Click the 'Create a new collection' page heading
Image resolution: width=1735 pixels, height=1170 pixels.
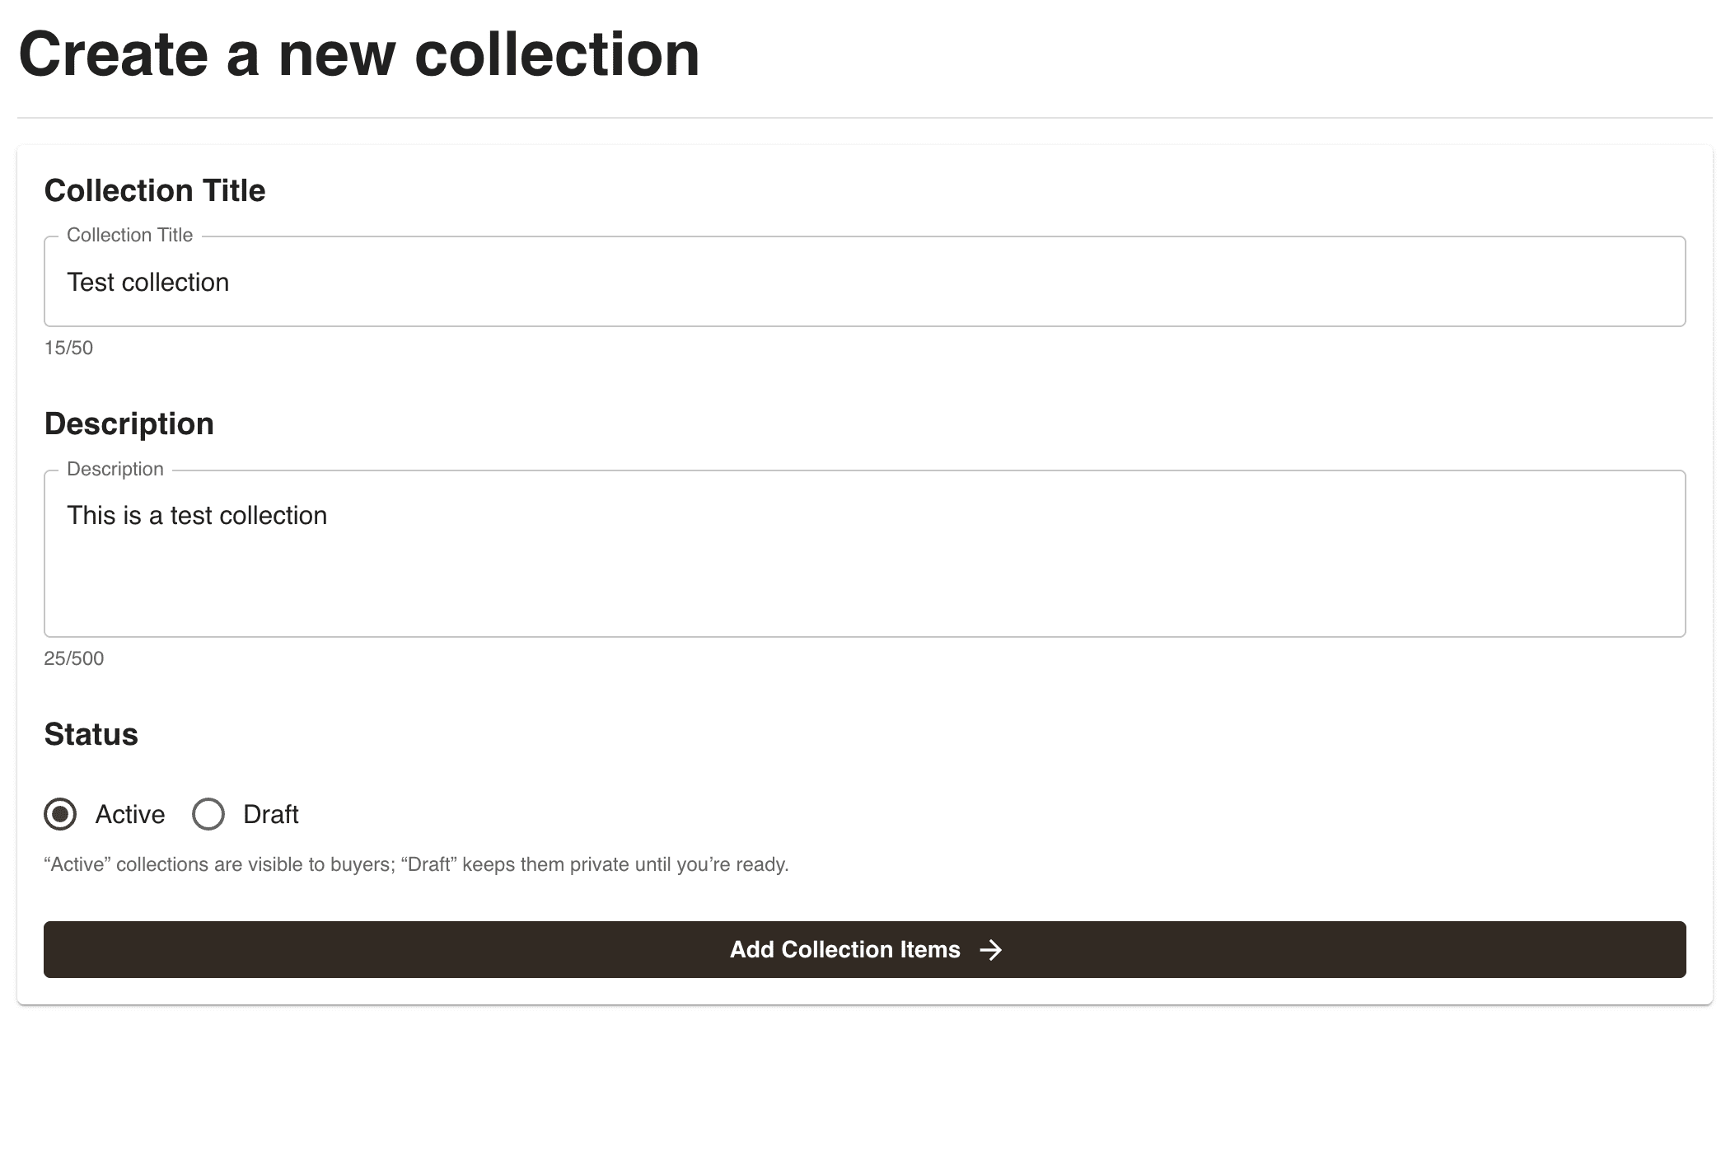click(x=359, y=54)
